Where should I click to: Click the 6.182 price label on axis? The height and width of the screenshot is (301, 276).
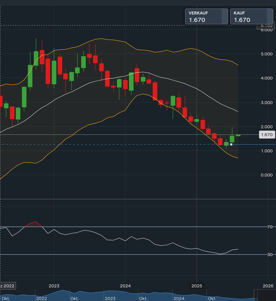[x=266, y=26]
